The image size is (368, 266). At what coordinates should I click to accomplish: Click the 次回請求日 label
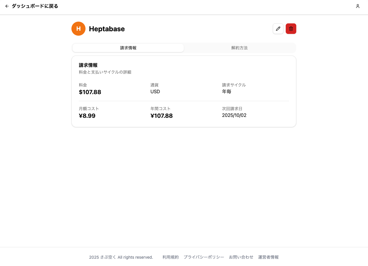232,108
